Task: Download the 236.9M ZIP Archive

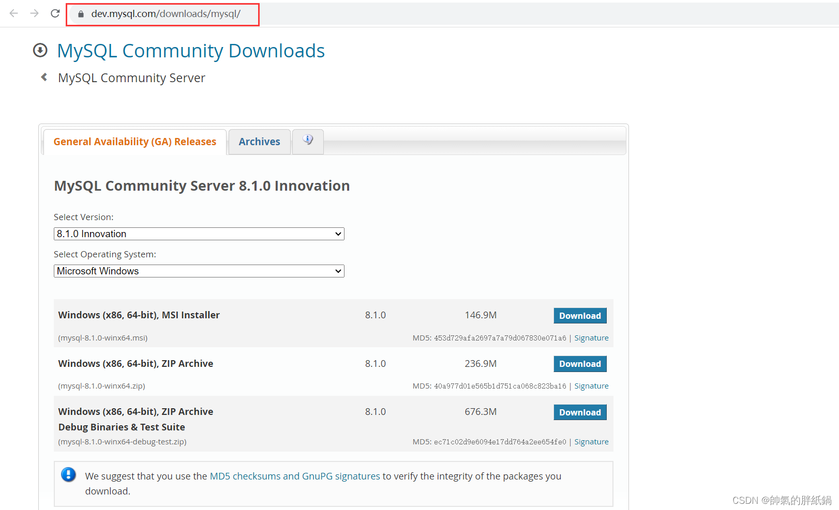Action: 580,364
